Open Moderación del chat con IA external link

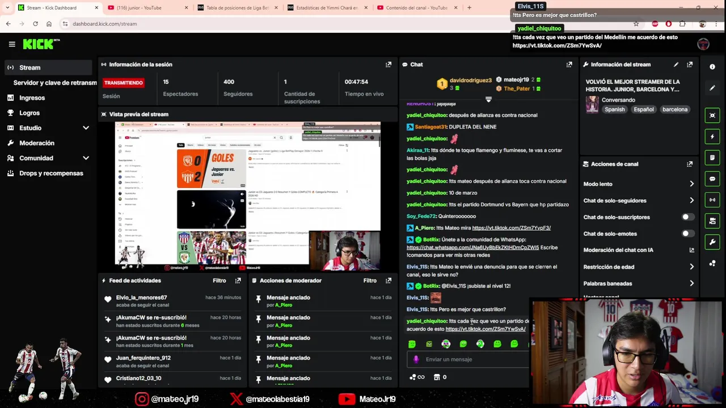pyautogui.click(x=691, y=250)
